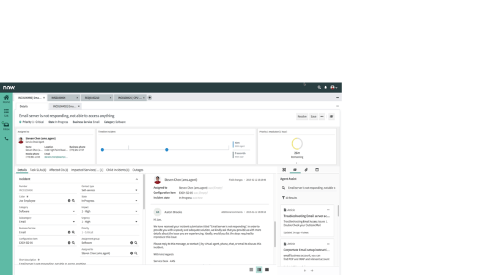Click the global search magnifier icon
This screenshot has height=275, width=489.
coord(319,87)
